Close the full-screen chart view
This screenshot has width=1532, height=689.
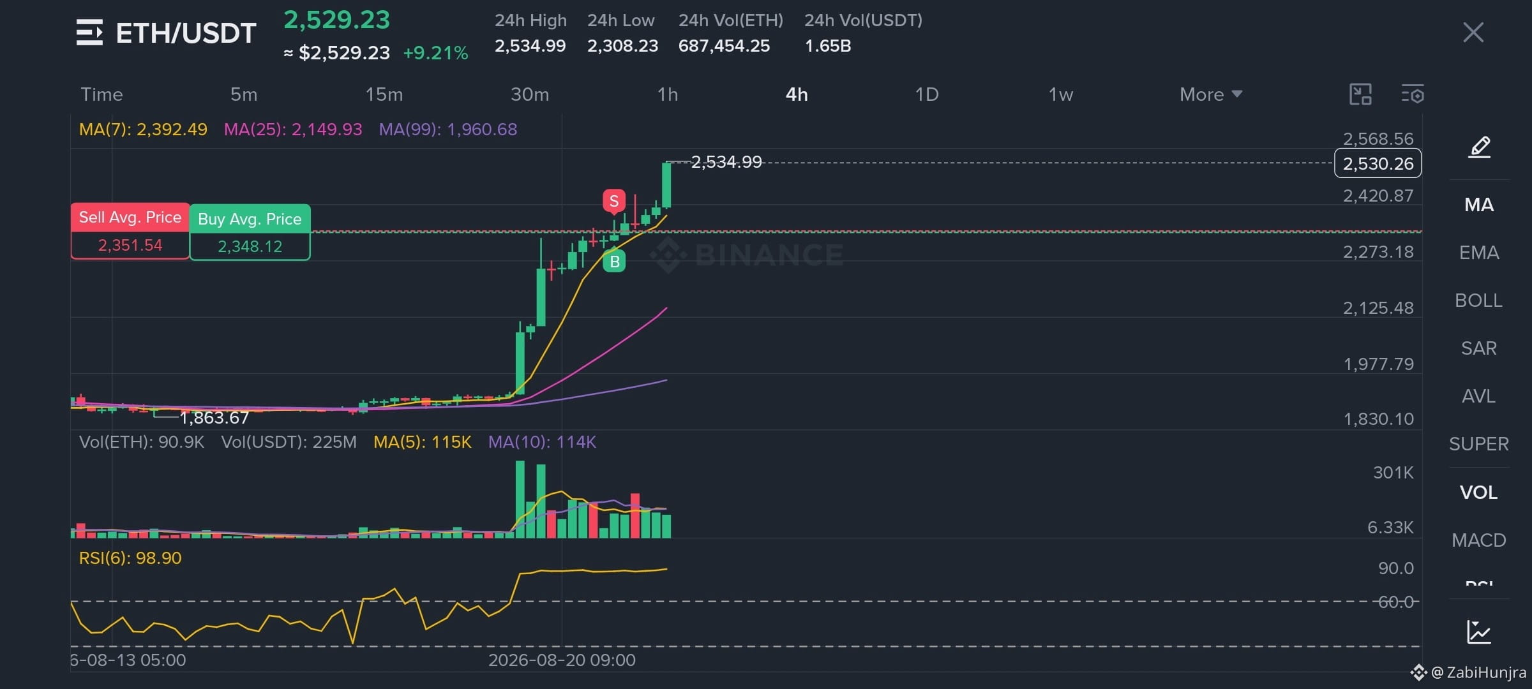(x=1473, y=33)
